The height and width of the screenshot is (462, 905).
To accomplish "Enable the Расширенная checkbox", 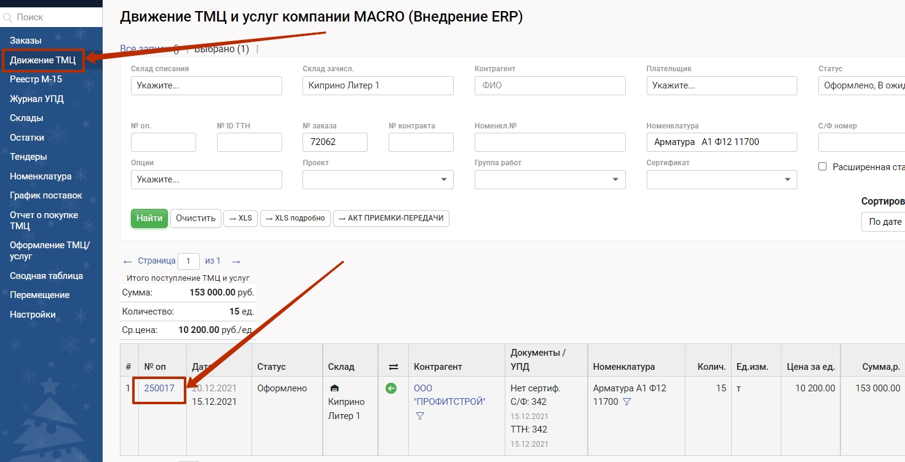I will point(823,166).
